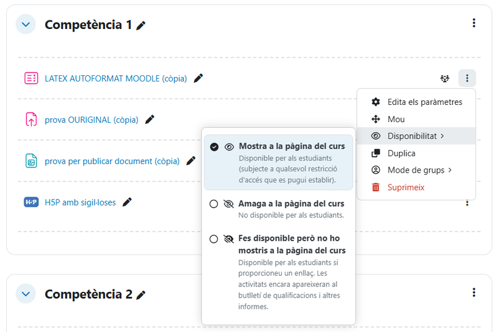Screen dimensions: 494x332
Task: Click pencil icon next to Competència 1
Action: click(141, 25)
